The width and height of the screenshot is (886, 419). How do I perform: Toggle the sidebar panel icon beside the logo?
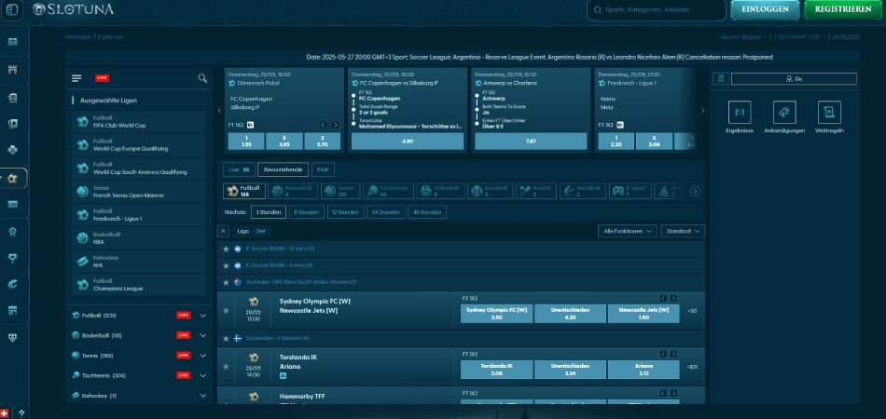[x=12, y=10]
